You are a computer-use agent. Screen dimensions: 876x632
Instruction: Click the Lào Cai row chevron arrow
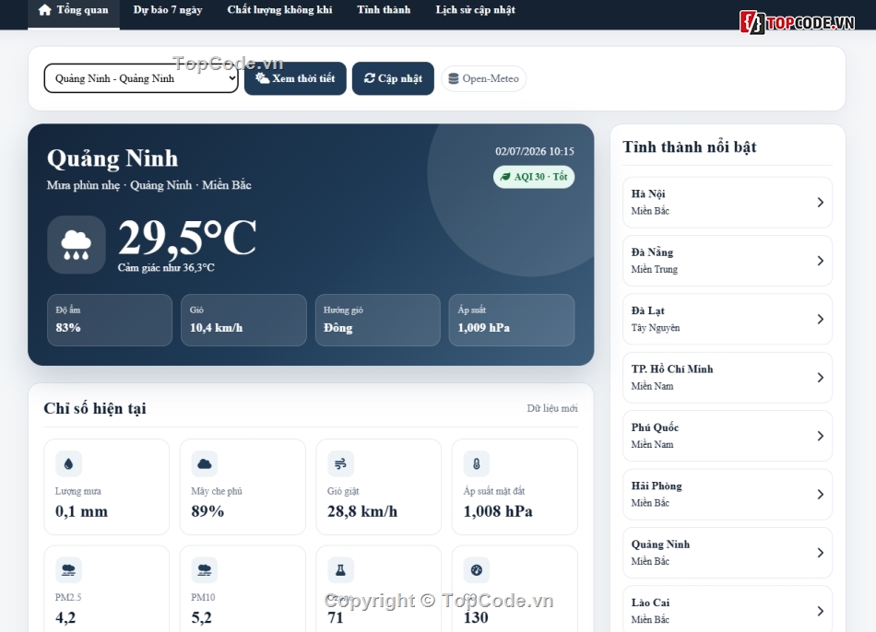pos(820,611)
